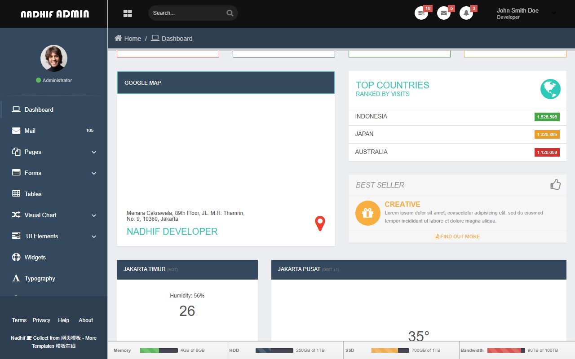Click the Typography letter A icon
Image resolution: width=575 pixels, height=359 pixels.
(x=16, y=278)
